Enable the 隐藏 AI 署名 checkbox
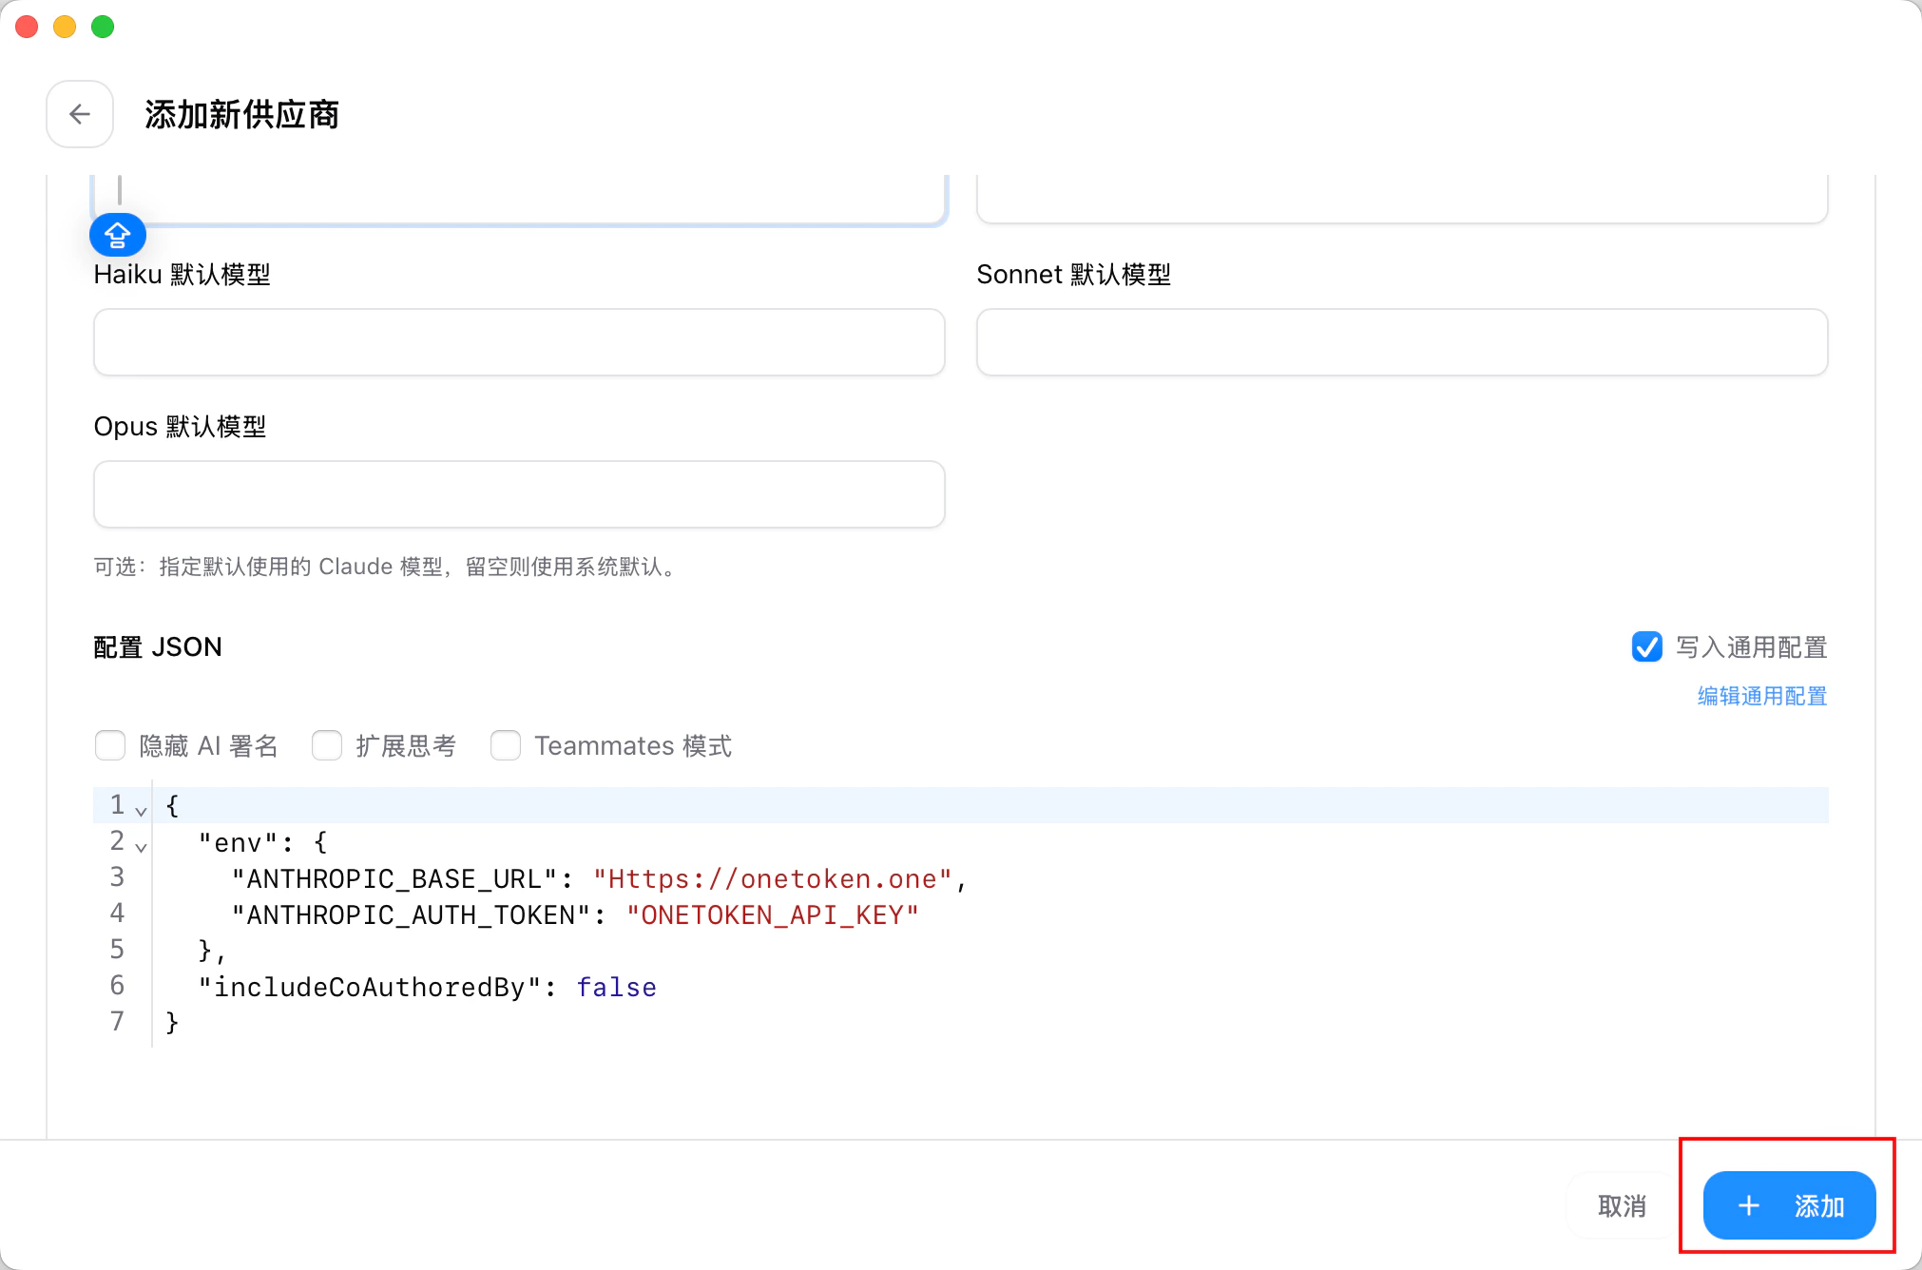 (110, 745)
